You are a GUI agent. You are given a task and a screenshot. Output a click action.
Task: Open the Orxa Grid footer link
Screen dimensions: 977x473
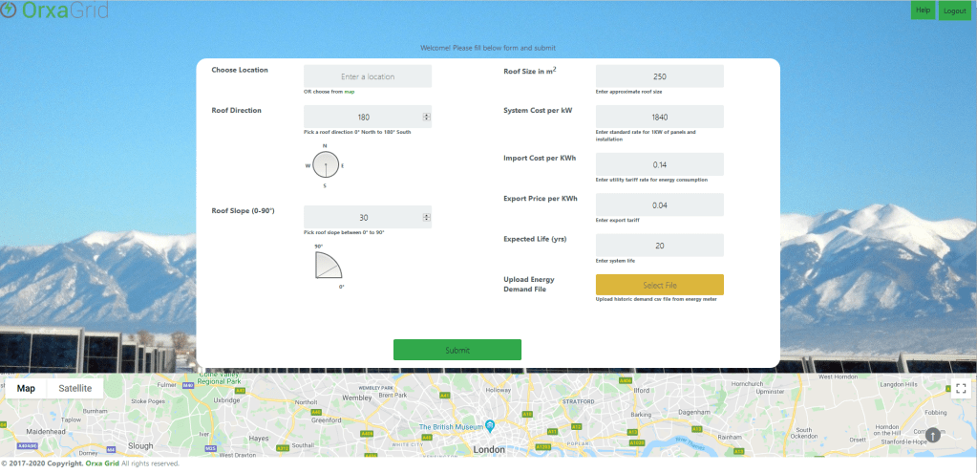[x=102, y=463]
